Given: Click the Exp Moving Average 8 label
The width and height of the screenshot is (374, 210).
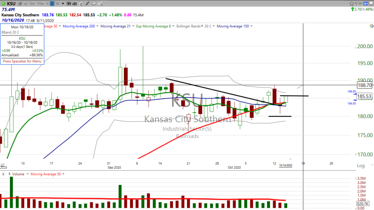Looking at the screenshot, I should pos(153,26).
